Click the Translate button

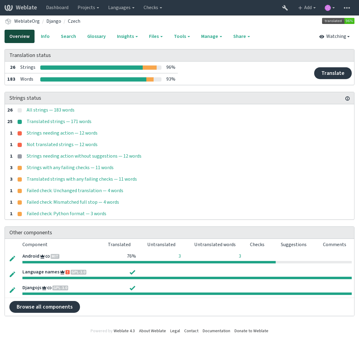tap(333, 73)
